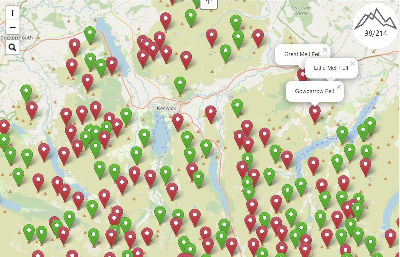Zoom out with the minus button
Screen dimensions: 400x257
tap(13, 27)
